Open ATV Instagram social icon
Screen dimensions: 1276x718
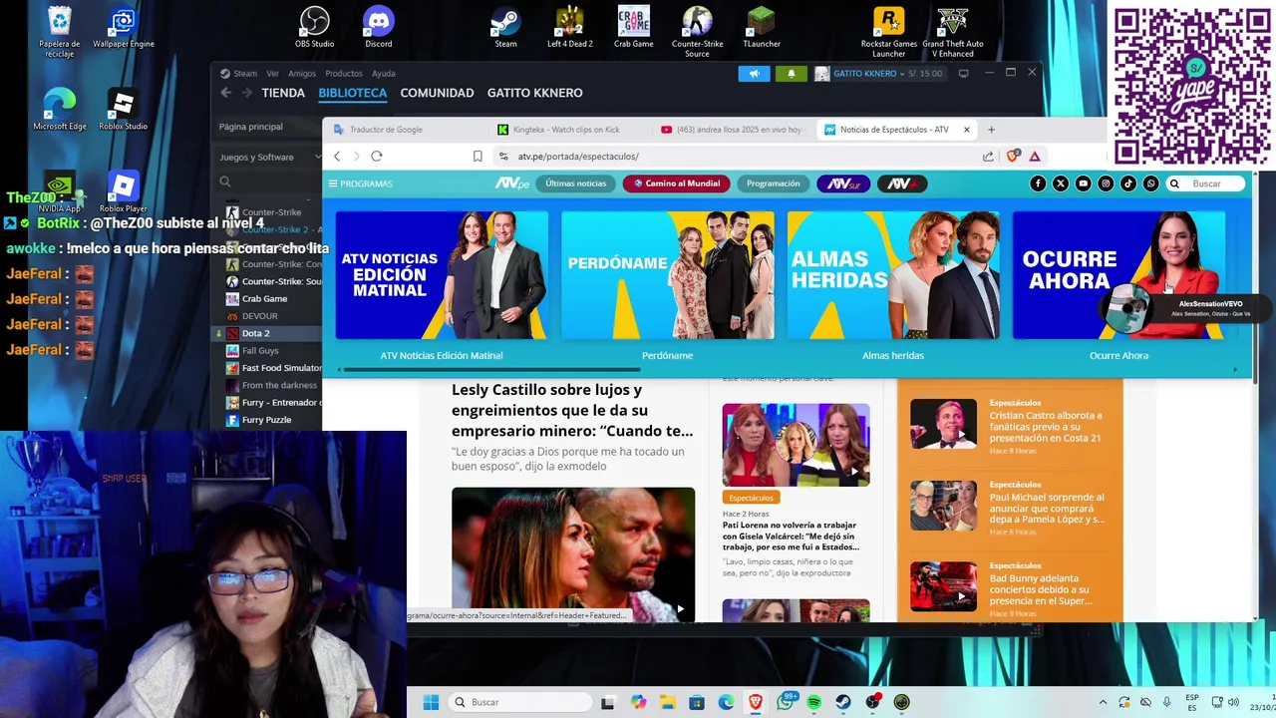(x=1106, y=183)
